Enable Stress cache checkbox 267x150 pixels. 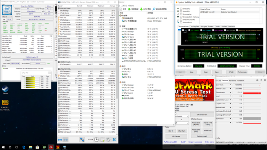click(181, 14)
